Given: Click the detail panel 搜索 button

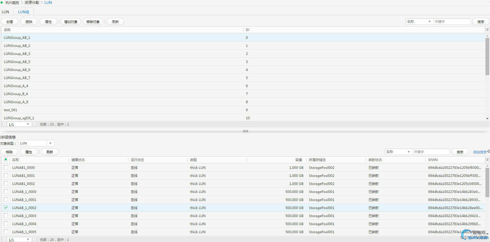Looking at the screenshot, I should (460, 152).
